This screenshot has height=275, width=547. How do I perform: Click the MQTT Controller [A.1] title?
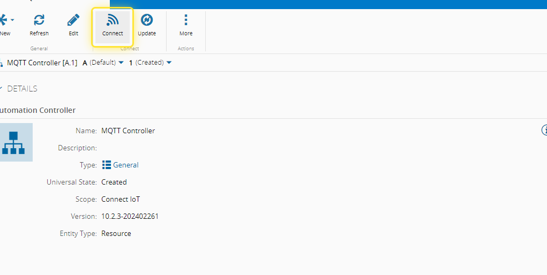42,63
